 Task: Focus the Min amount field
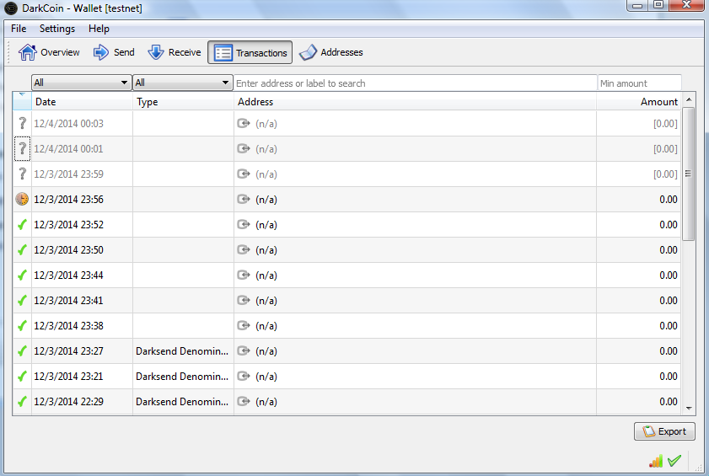pos(639,83)
